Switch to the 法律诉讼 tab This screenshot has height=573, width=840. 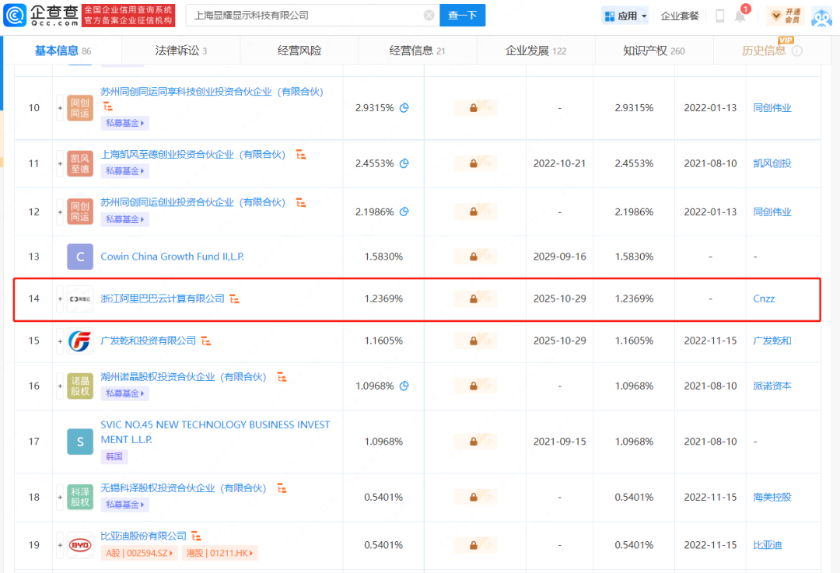click(x=181, y=51)
